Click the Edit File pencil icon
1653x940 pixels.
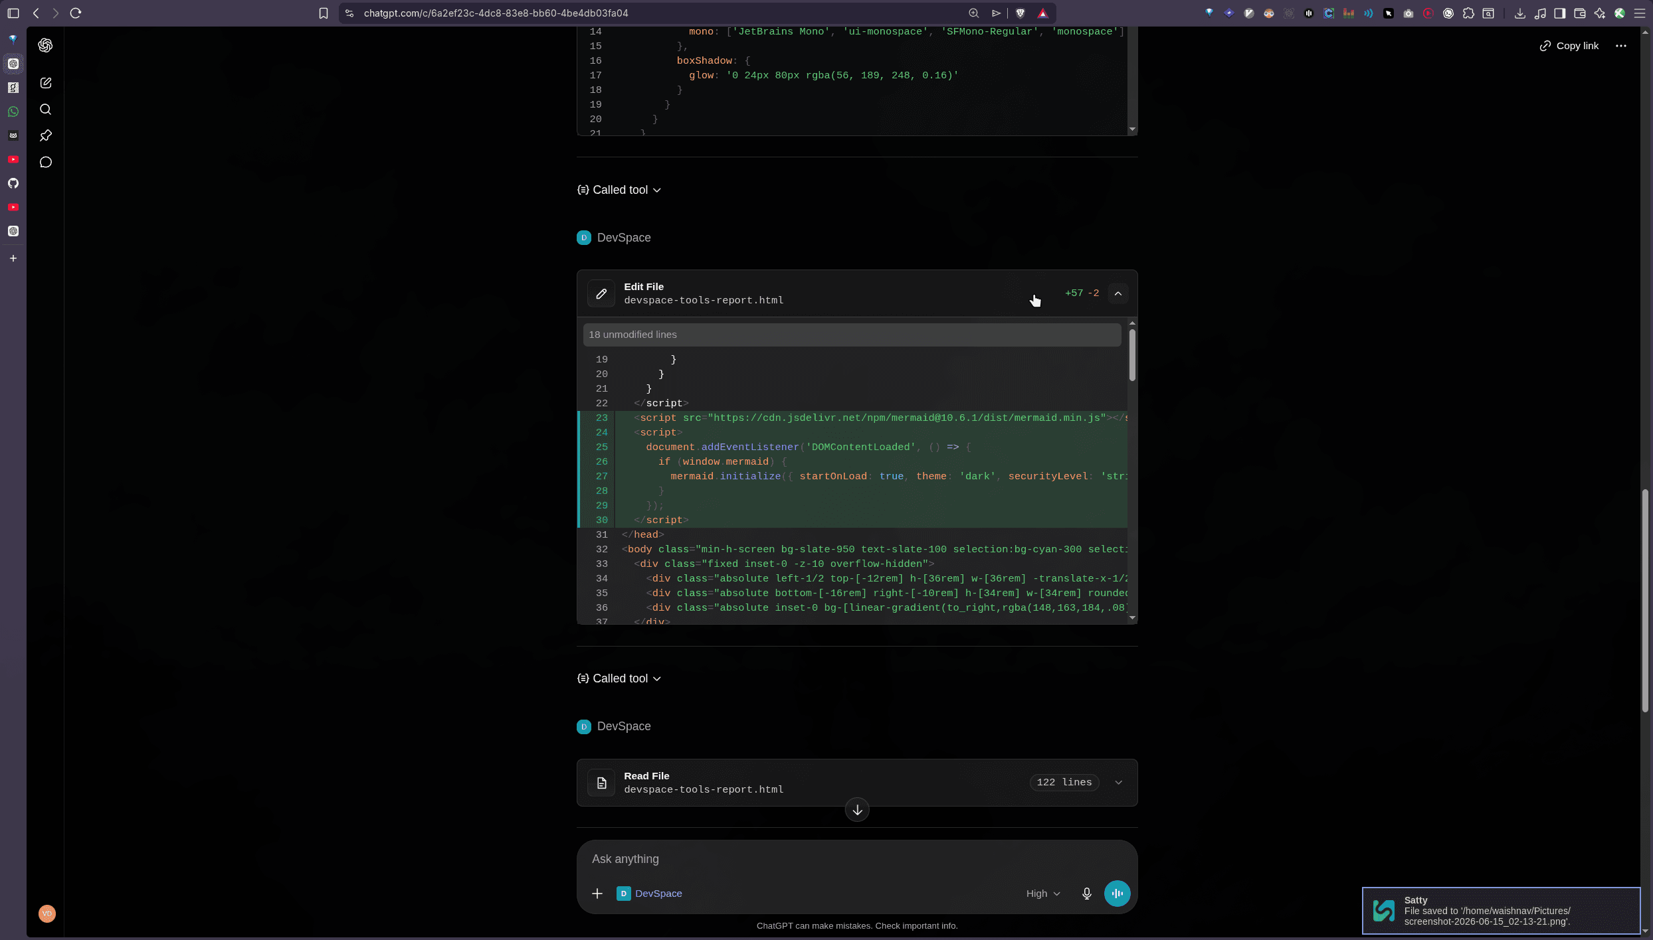[601, 293]
